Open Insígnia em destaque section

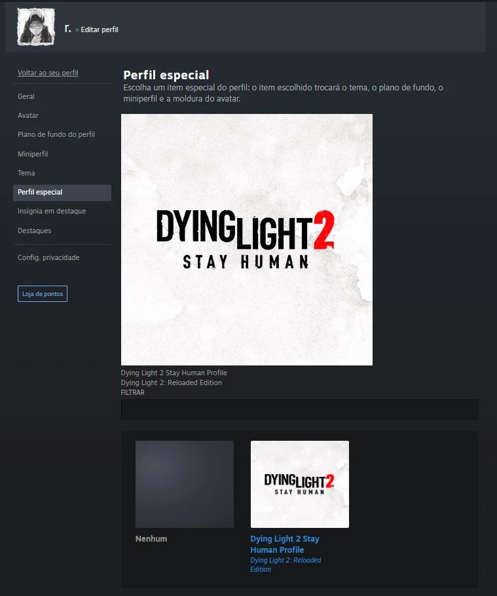[x=52, y=211]
